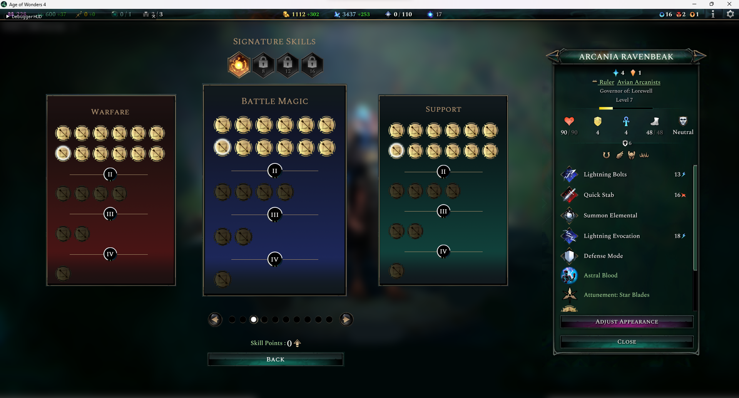Click the Adjust Appearance button
This screenshot has height=398, width=739.
[627, 322]
